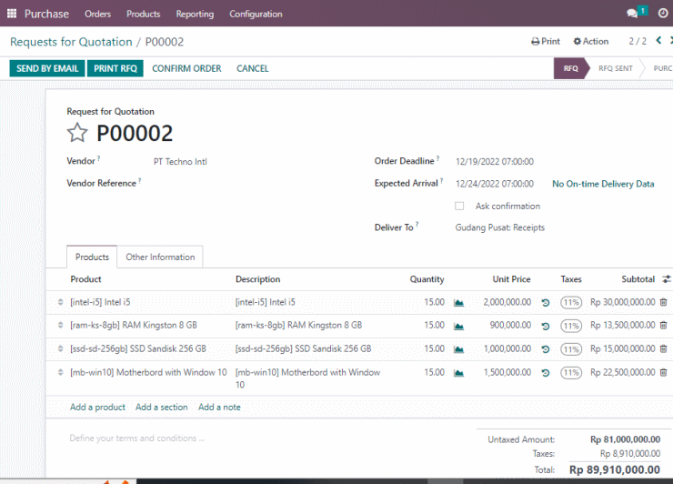
Task: Click the 11% tax tag on SSD Sandisk row
Action: [571, 348]
